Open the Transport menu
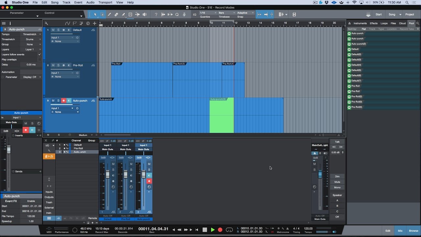421x237 pixels. [105, 2]
